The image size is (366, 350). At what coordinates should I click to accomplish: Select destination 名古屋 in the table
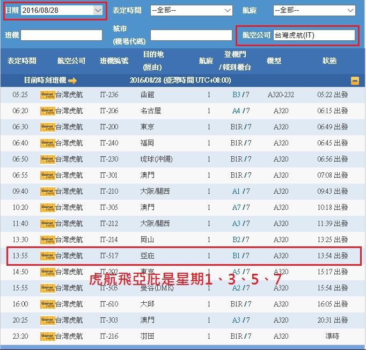[x=151, y=111]
